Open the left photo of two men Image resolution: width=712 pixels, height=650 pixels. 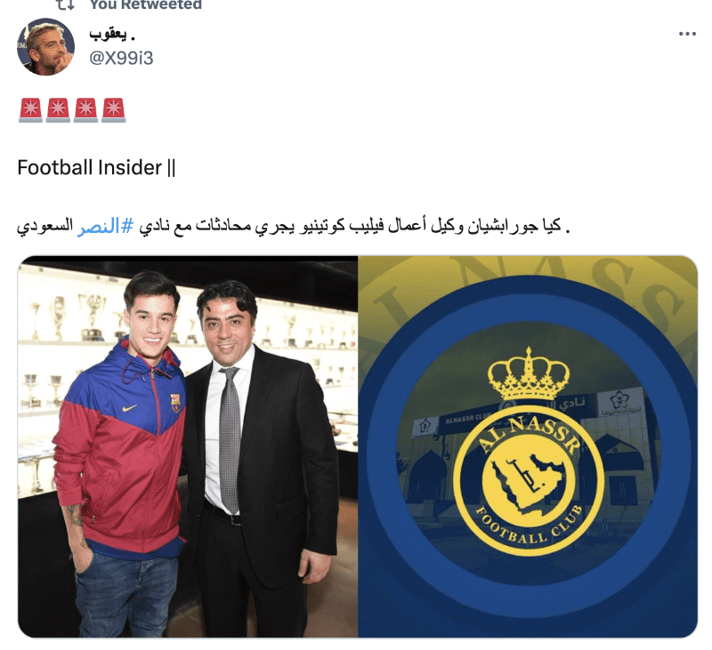click(x=188, y=446)
